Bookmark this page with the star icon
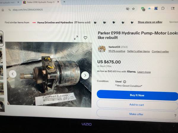 point(133,9)
